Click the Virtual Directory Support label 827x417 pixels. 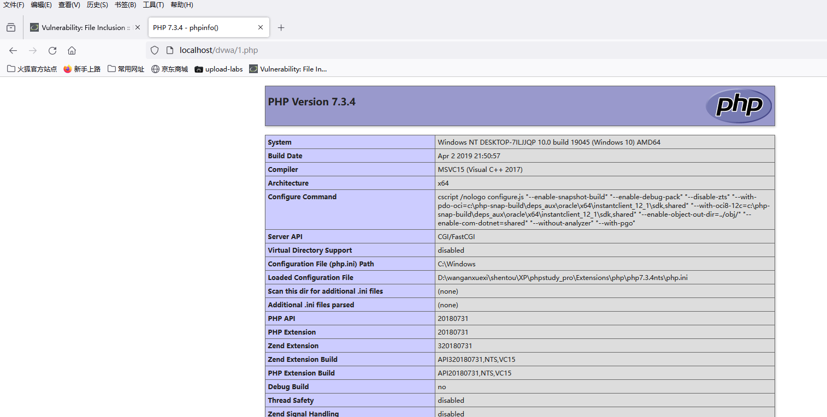click(x=310, y=251)
